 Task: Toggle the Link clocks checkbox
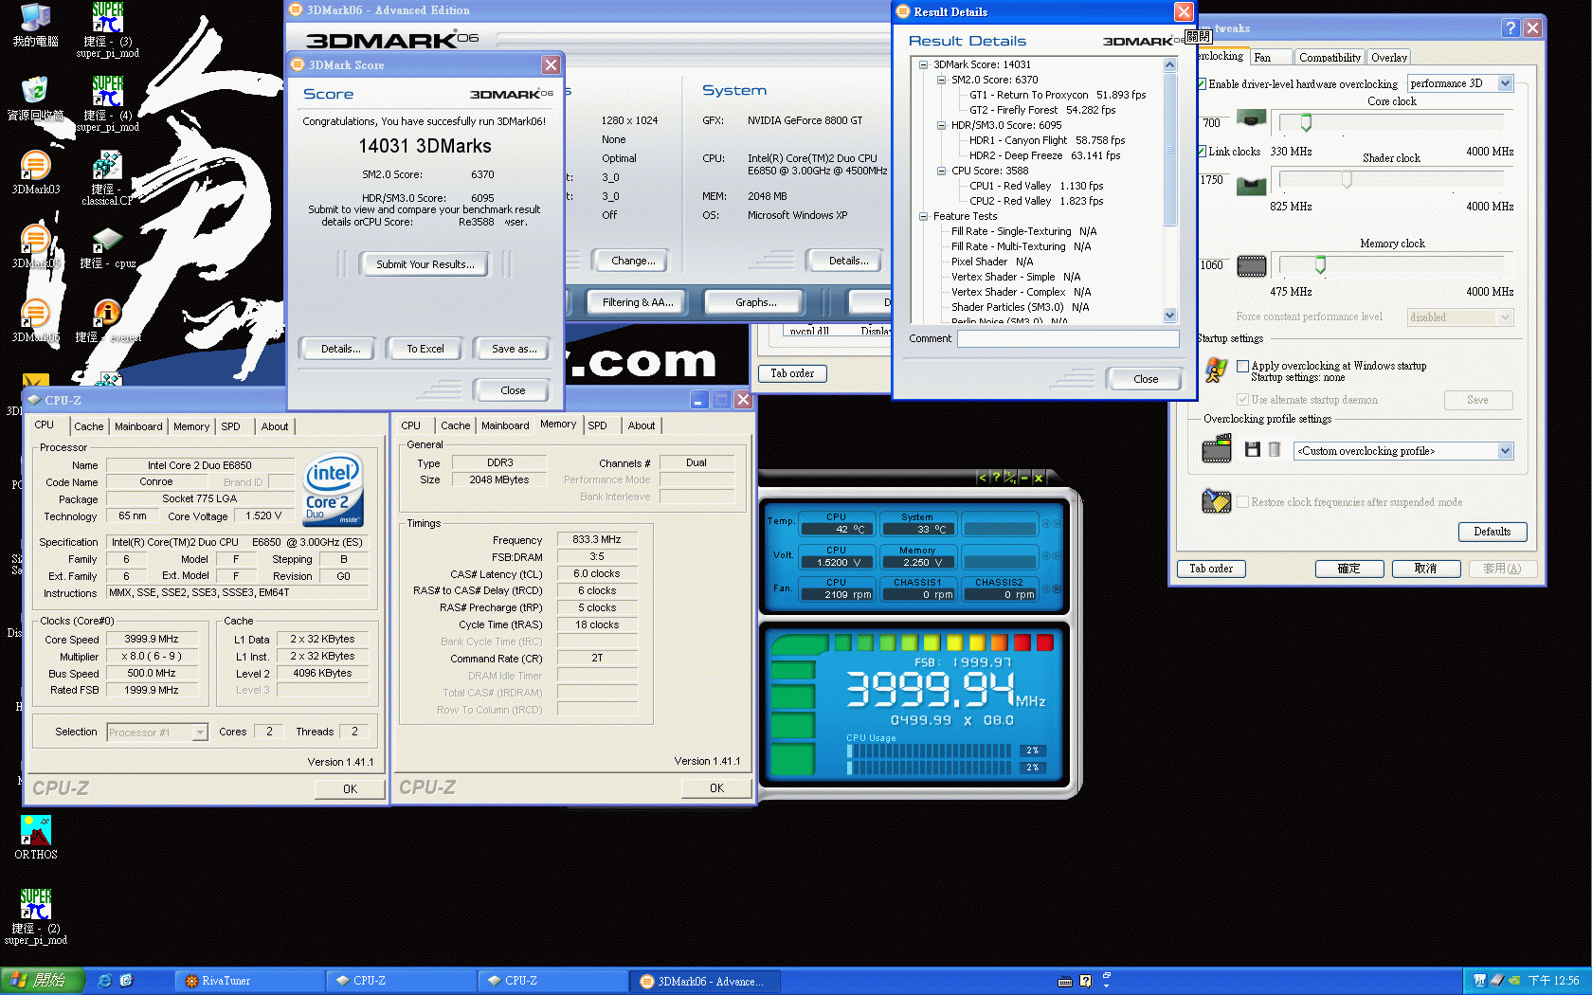(x=1203, y=152)
